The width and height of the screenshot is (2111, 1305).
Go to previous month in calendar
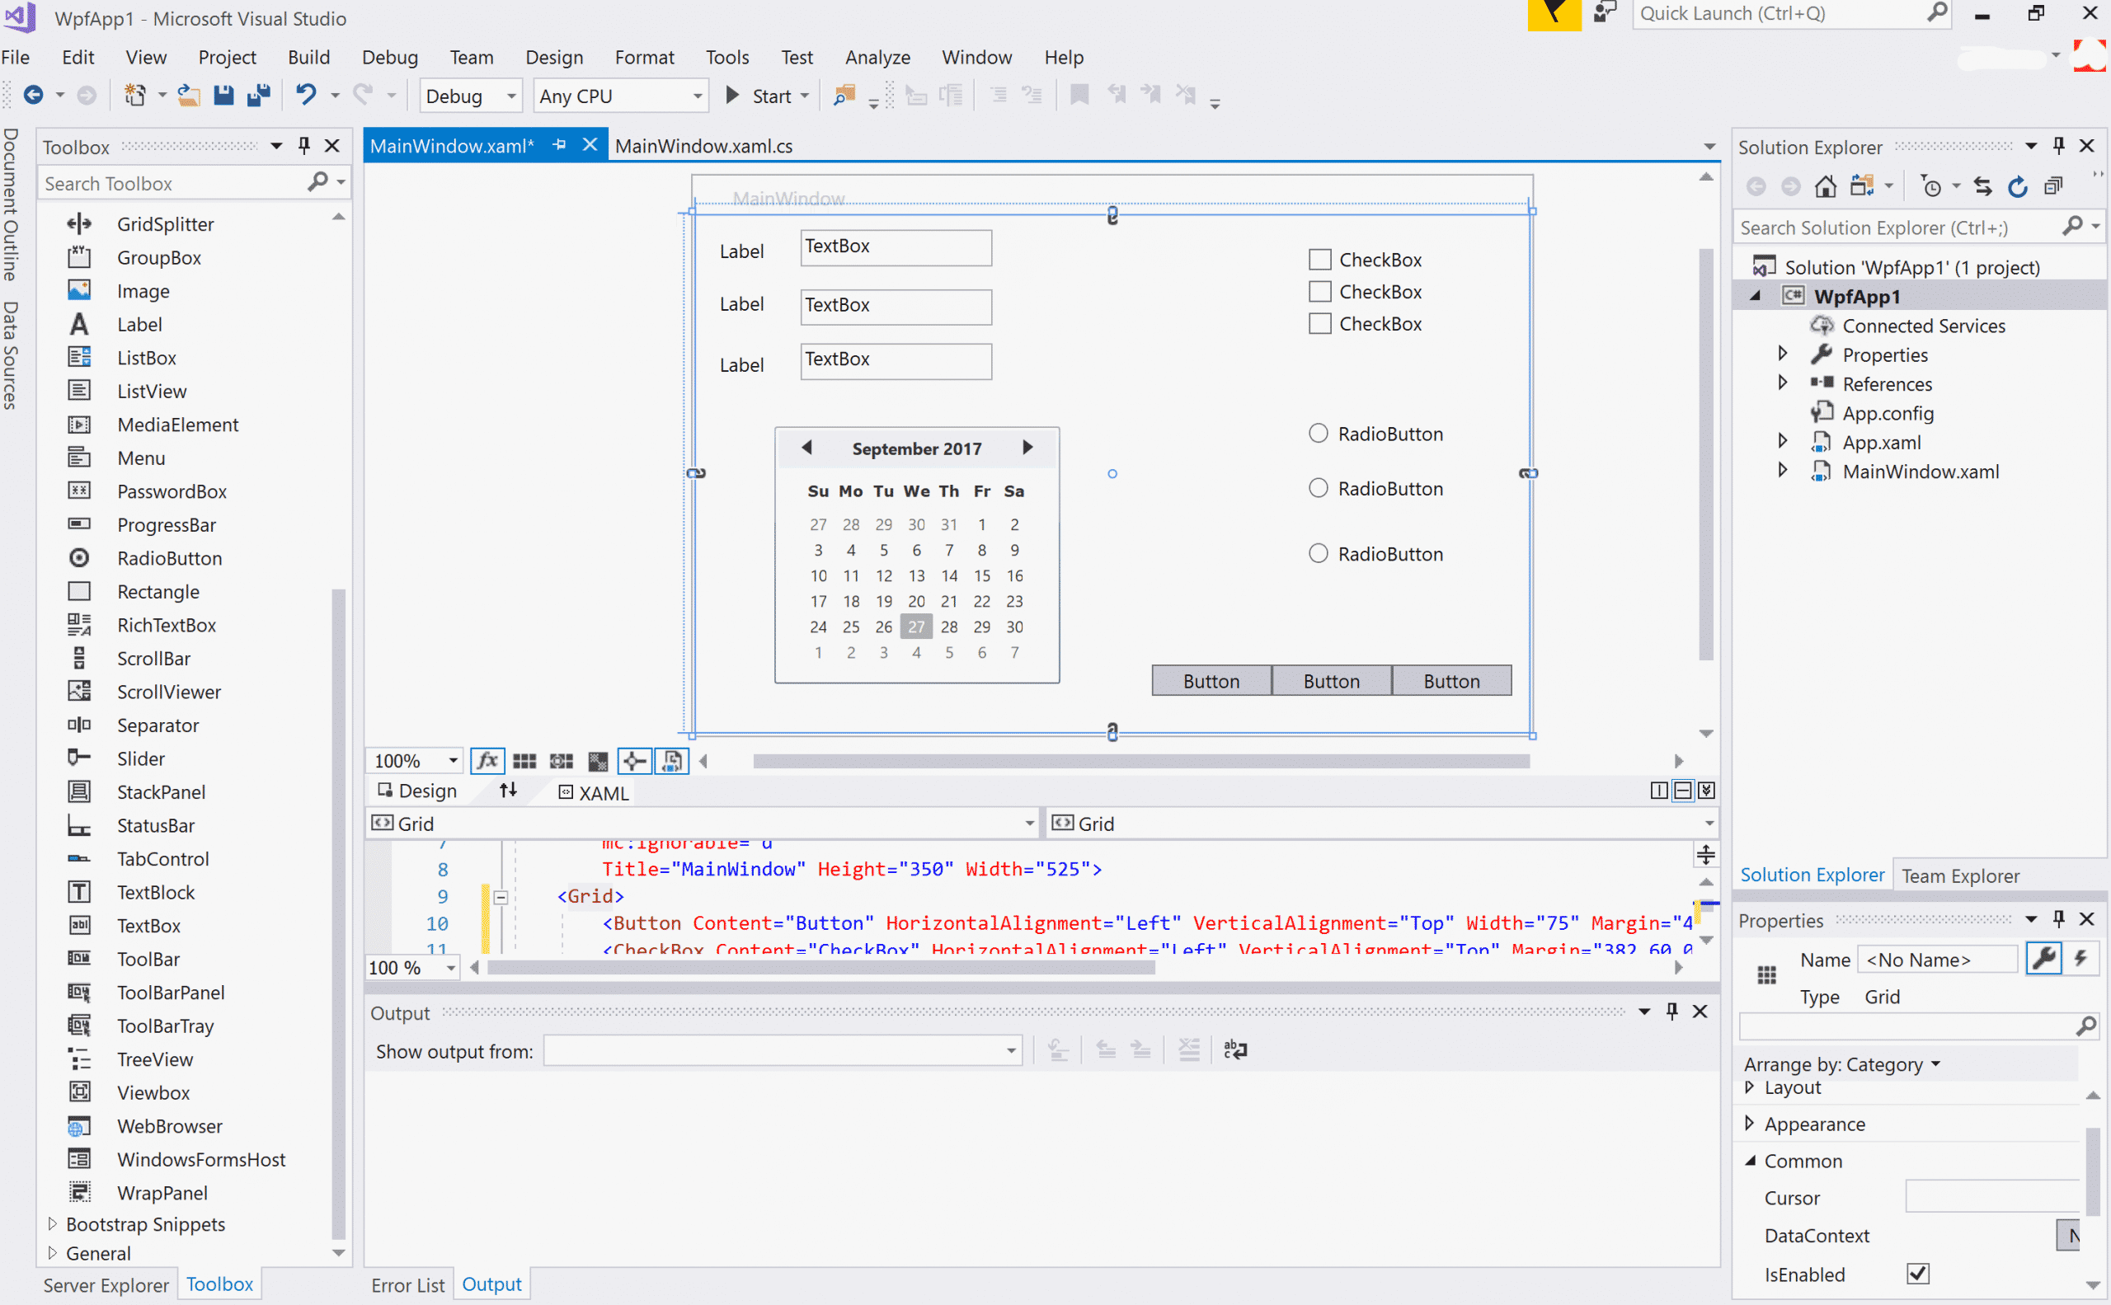[x=806, y=446]
